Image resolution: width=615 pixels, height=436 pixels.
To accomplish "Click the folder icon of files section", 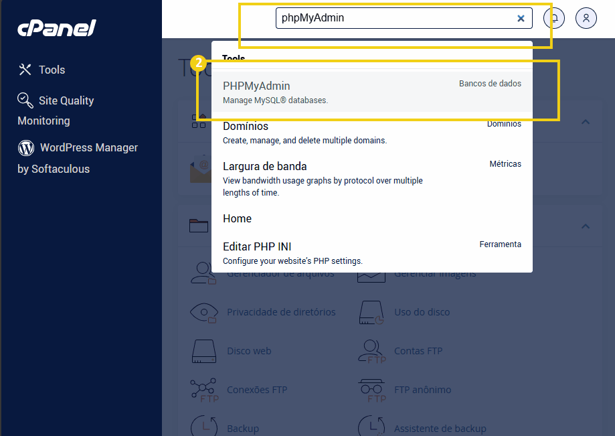I will (199, 226).
